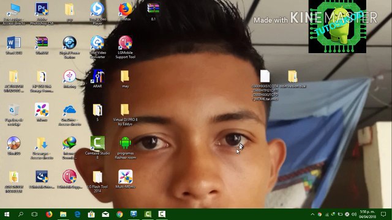Switch to the blue taskbar app beside Chrome
Viewport: 392px width, 220px height.
[134, 215]
